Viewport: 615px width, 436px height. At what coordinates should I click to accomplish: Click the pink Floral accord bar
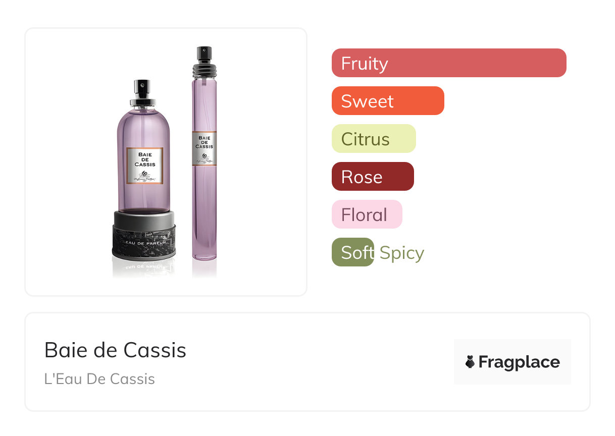coord(367,214)
